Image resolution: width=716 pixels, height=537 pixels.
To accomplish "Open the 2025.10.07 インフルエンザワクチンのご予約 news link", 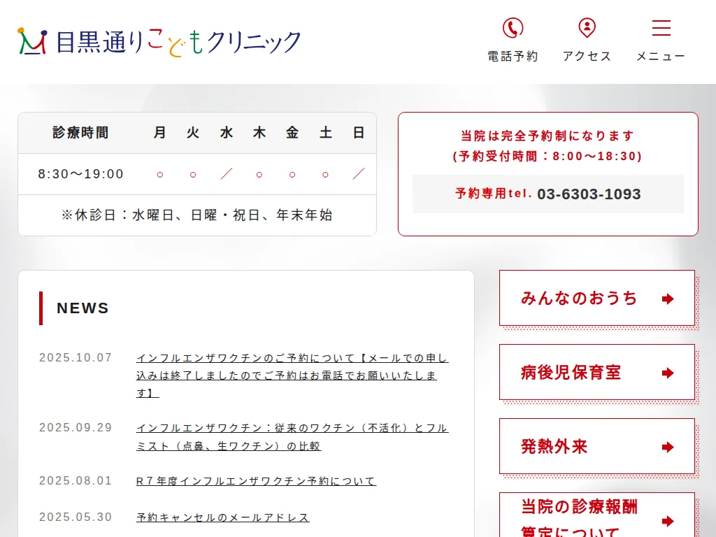I will pyautogui.click(x=292, y=375).
